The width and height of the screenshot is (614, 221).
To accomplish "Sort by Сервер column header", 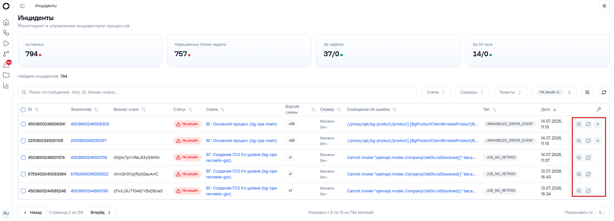I will [331, 110].
